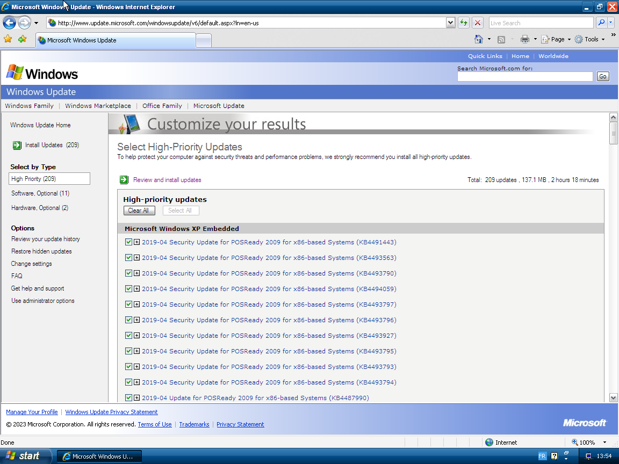
Task: Open the Windows Start button
Action: click(x=25, y=456)
